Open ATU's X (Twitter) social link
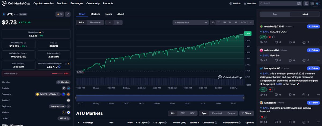322x126 pixels. tap(64, 88)
